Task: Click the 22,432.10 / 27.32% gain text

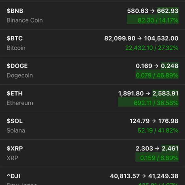Action: 152,48
